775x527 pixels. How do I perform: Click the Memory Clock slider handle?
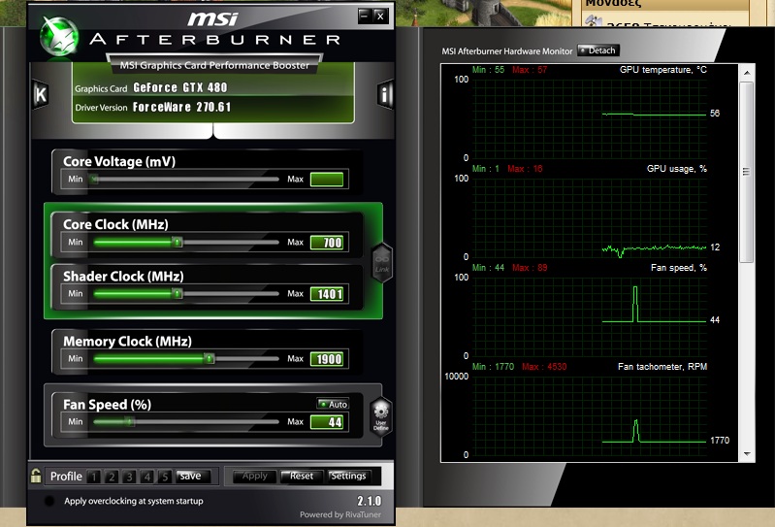coord(210,359)
